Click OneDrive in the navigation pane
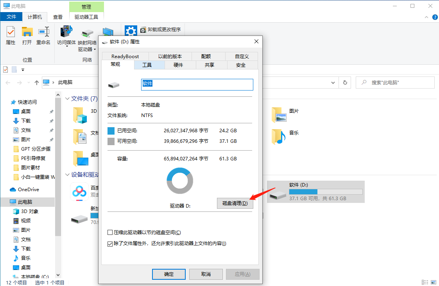Screen dimensions: 439x286 click(28, 189)
